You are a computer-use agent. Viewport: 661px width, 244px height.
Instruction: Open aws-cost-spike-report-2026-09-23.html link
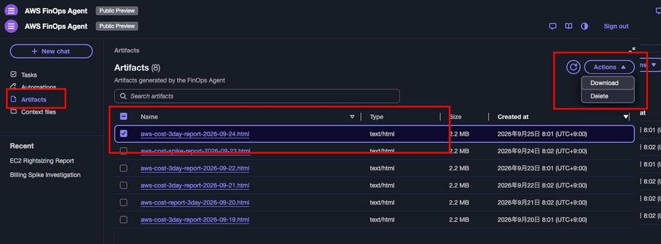[x=195, y=150]
